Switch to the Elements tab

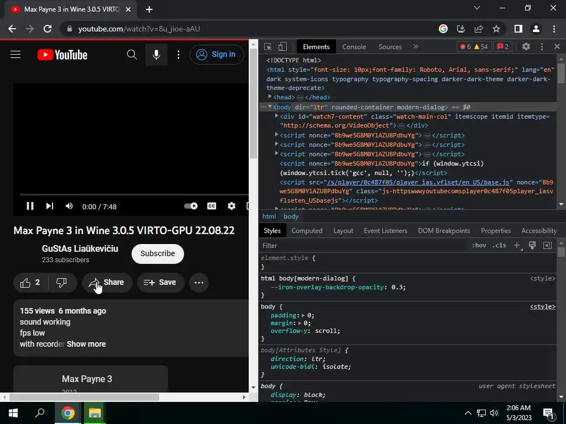tap(316, 47)
